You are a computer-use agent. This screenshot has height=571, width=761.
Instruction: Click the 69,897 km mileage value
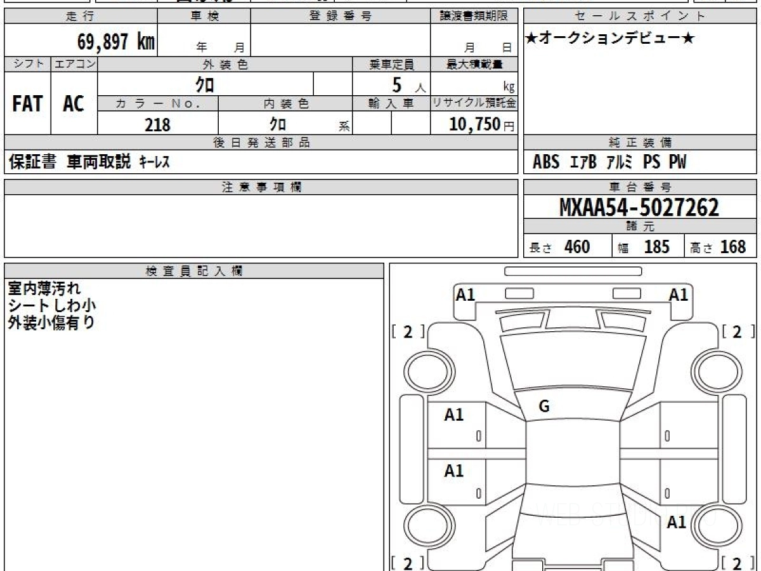116,42
